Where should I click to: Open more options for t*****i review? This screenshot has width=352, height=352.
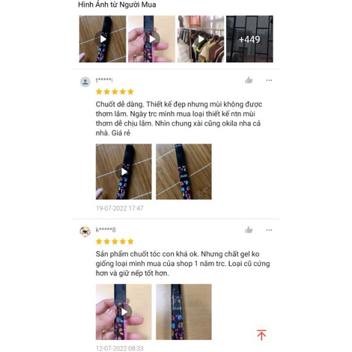[269, 80]
